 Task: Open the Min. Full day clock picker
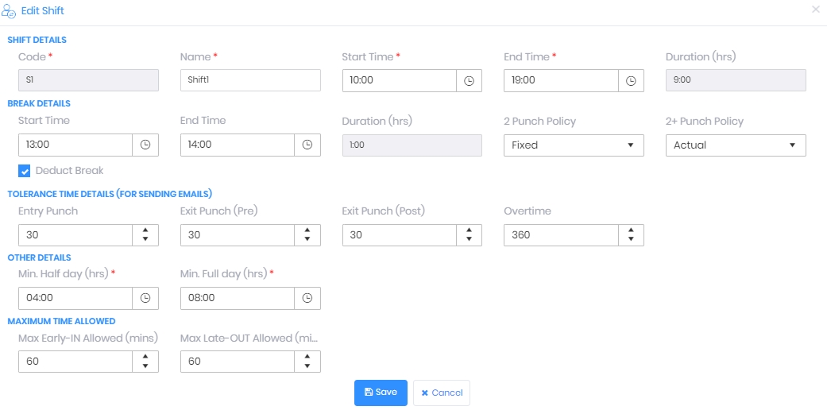pyautogui.click(x=307, y=298)
